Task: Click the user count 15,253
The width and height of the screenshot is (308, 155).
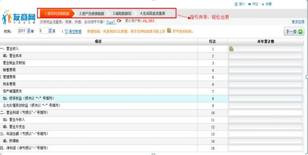Action: 148,21
